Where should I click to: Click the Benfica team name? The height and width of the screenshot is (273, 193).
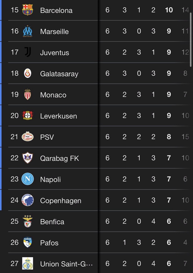[x=52, y=222]
